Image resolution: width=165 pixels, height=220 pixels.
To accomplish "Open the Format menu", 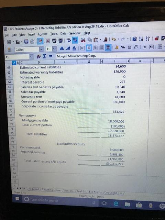I will [x=43, y=34].
